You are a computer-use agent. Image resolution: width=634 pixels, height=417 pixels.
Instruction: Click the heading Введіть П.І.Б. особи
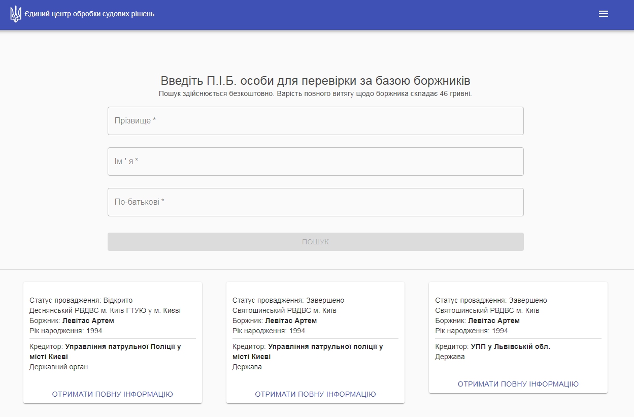(315, 81)
